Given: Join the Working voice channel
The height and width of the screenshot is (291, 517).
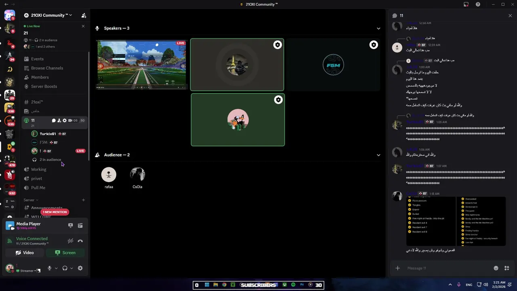Looking at the screenshot, I should (38, 169).
